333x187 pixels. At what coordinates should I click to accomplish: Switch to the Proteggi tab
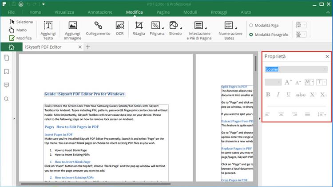[219, 12]
